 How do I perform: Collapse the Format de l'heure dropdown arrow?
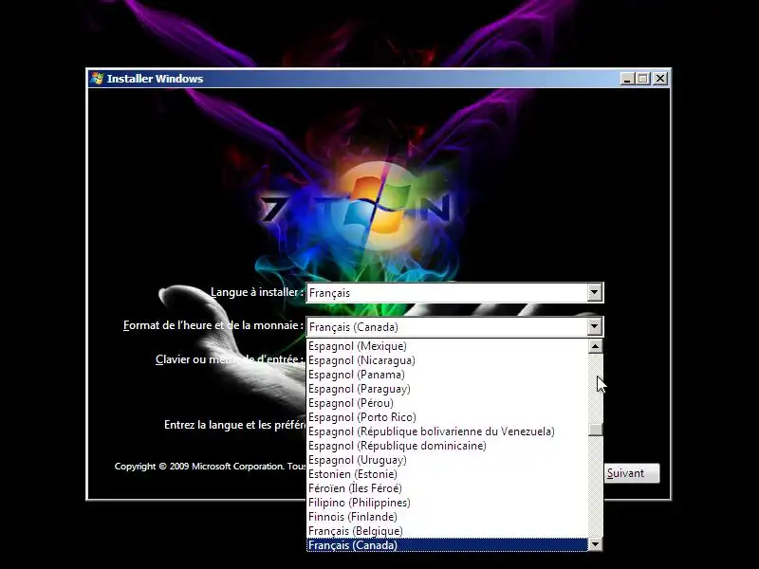click(x=595, y=327)
